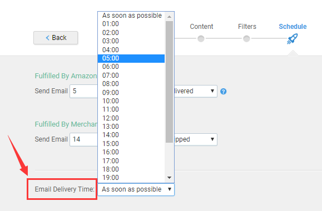Expand the FBM shipped trigger dropdown
The width and height of the screenshot is (322, 211).
[196, 139]
